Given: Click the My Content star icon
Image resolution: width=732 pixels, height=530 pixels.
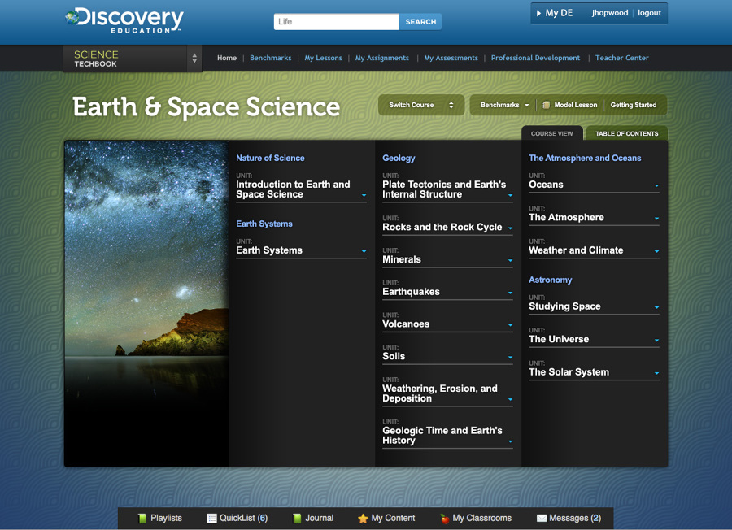Looking at the screenshot, I should pos(362,518).
